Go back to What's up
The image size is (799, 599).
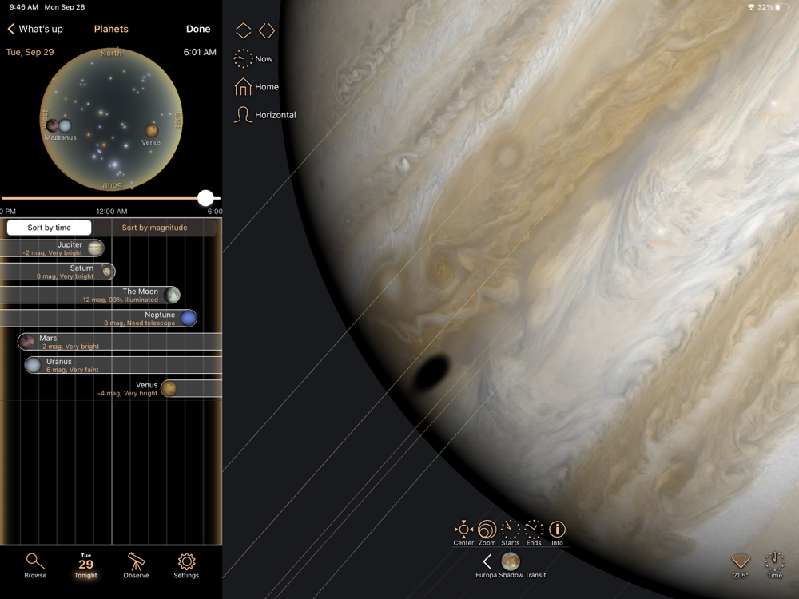[x=35, y=29]
